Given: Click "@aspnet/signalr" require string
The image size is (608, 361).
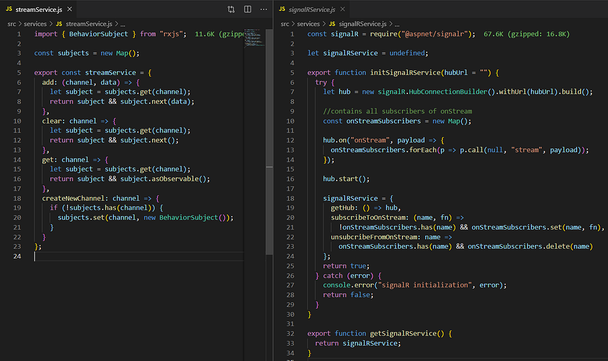Looking at the screenshot, I should pos(434,34).
